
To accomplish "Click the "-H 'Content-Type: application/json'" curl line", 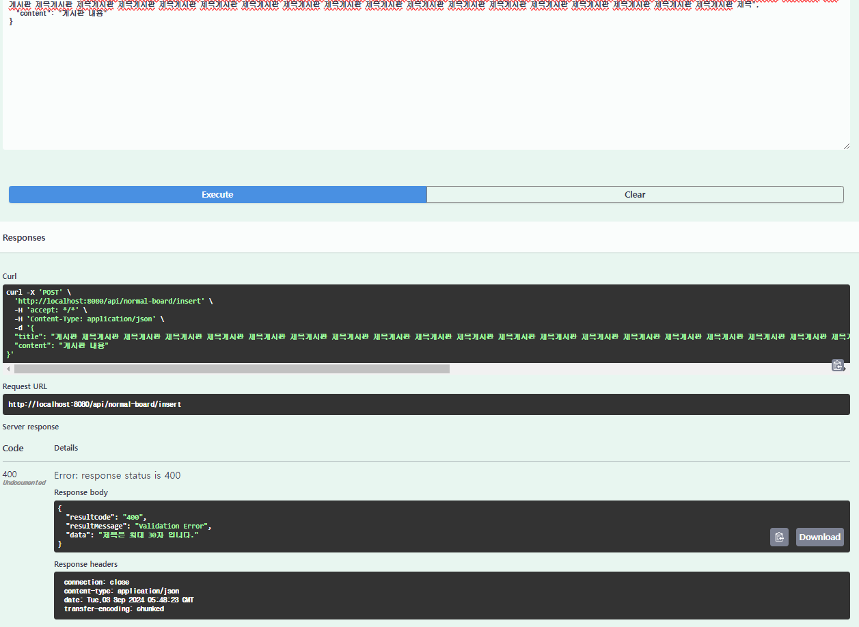I will [x=90, y=319].
